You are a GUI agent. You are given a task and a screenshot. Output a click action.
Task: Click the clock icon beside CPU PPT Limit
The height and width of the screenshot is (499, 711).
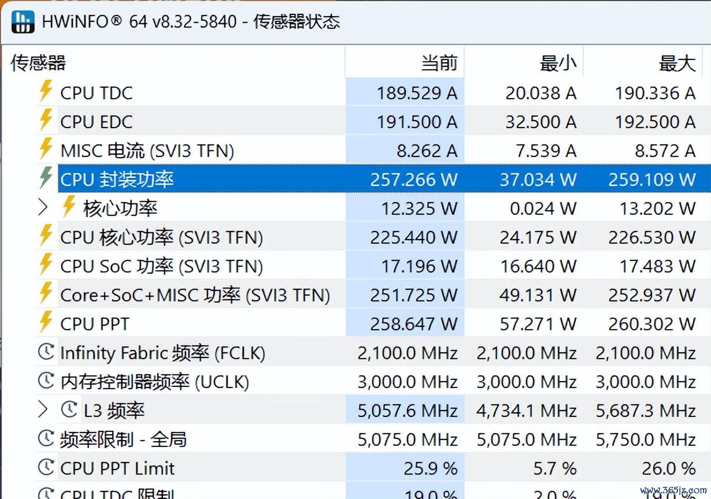point(46,467)
